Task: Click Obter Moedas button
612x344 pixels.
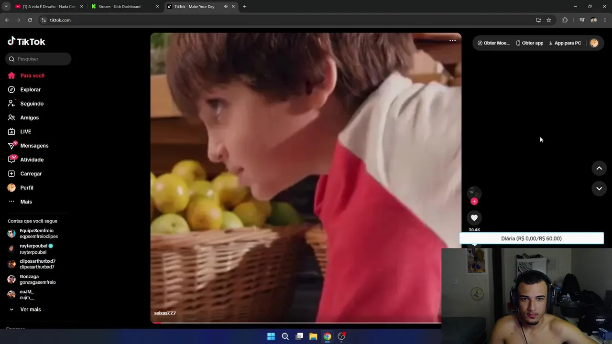Action: pos(493,43)
